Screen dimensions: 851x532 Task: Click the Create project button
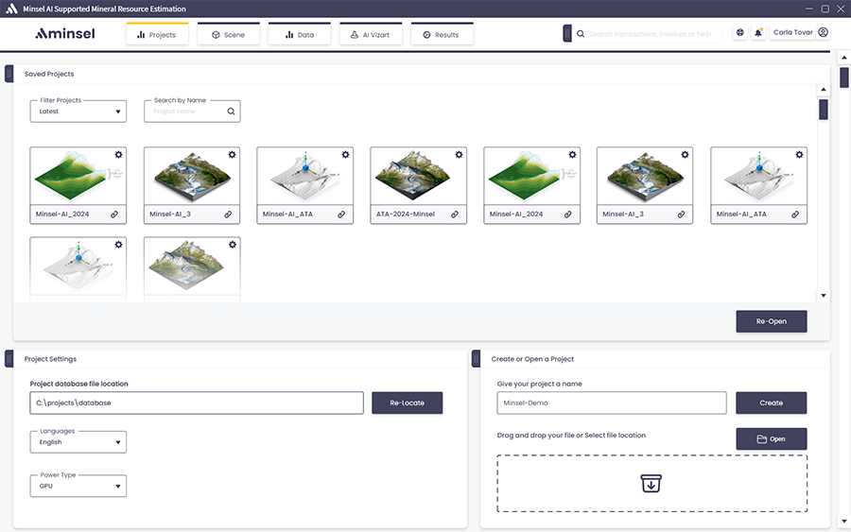[x=771, y=403]
